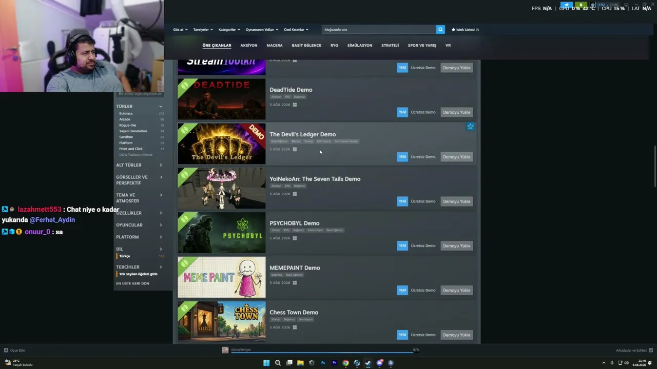Toggle the Türkçe language filter

(125, 256)
